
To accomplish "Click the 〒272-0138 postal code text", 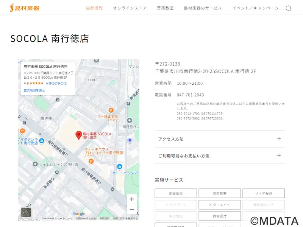I will pyautogui.click(x=167, y=64).
